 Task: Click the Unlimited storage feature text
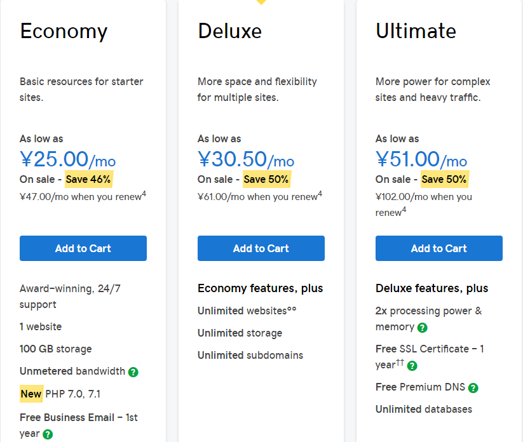click(x=240, y=333)
